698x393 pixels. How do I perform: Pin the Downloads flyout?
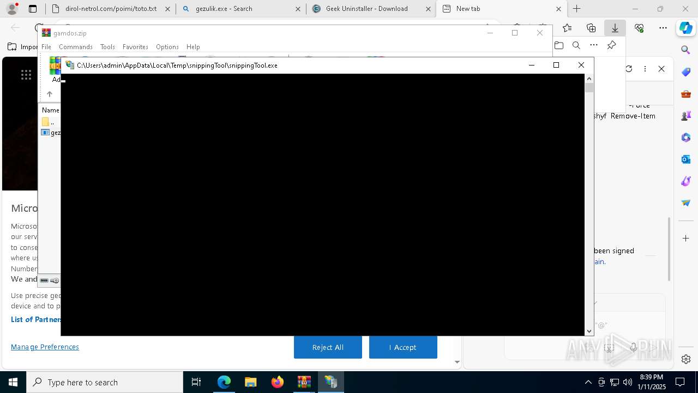point(611,45)
